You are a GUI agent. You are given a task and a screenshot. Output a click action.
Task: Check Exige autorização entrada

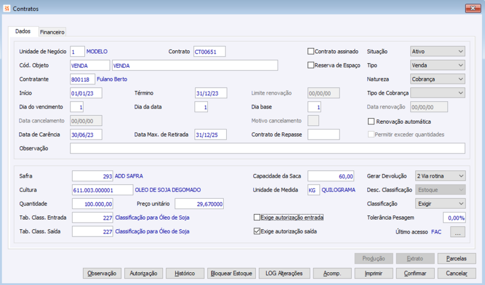tap(257, 218)
